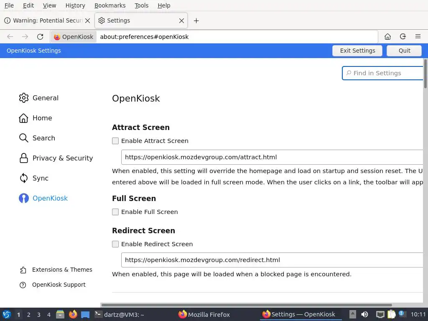Open Sync settings category

tap(34, 178)
